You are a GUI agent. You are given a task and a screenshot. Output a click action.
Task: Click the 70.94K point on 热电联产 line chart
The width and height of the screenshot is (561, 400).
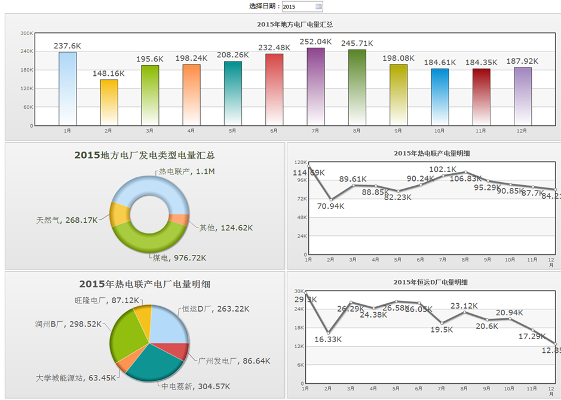[330, 199]
